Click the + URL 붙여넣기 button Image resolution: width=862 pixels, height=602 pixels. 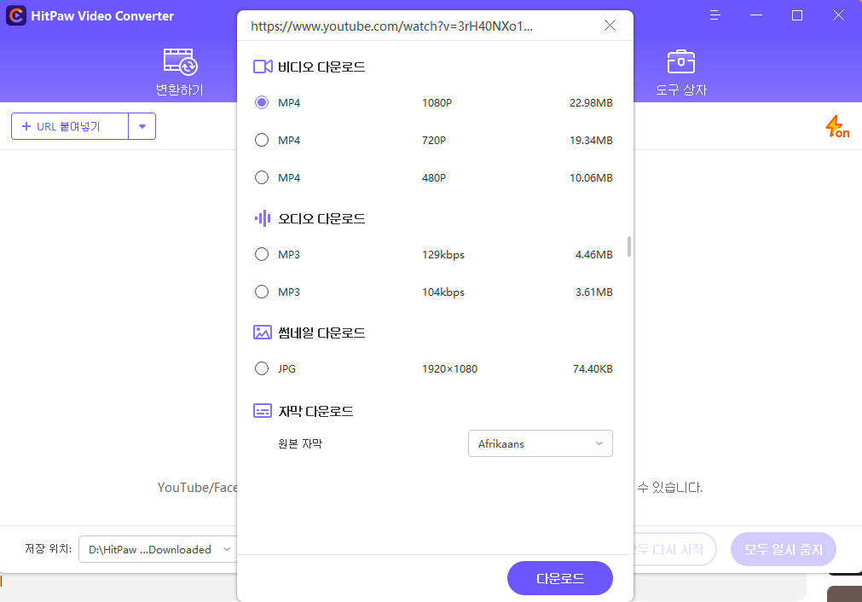click(x=69, y=126)
